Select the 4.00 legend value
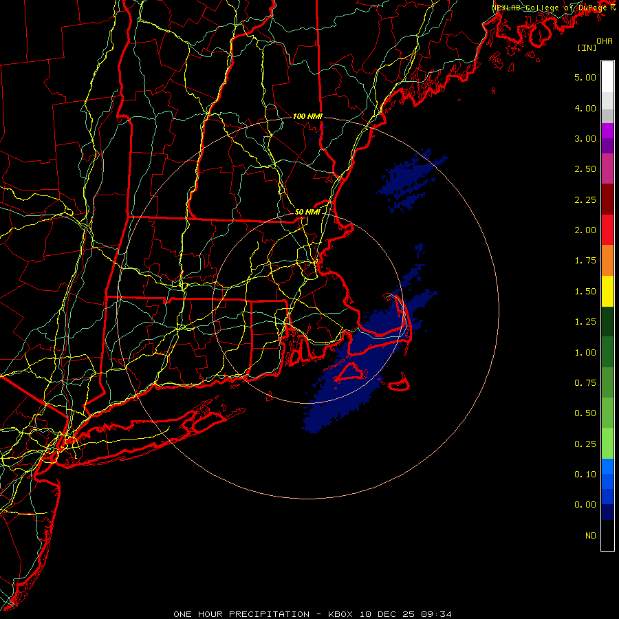 coord(585,108)
